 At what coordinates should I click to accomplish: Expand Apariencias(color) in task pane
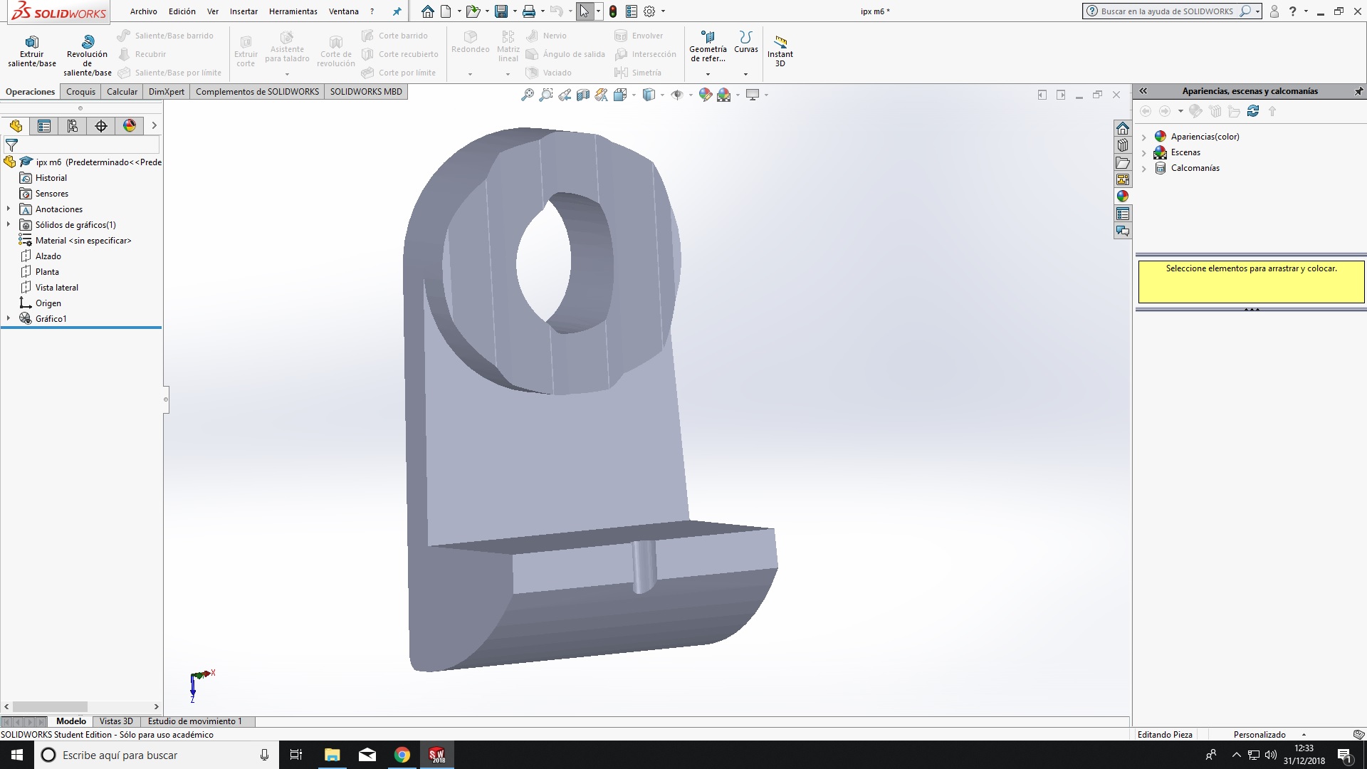point(1144,137)
